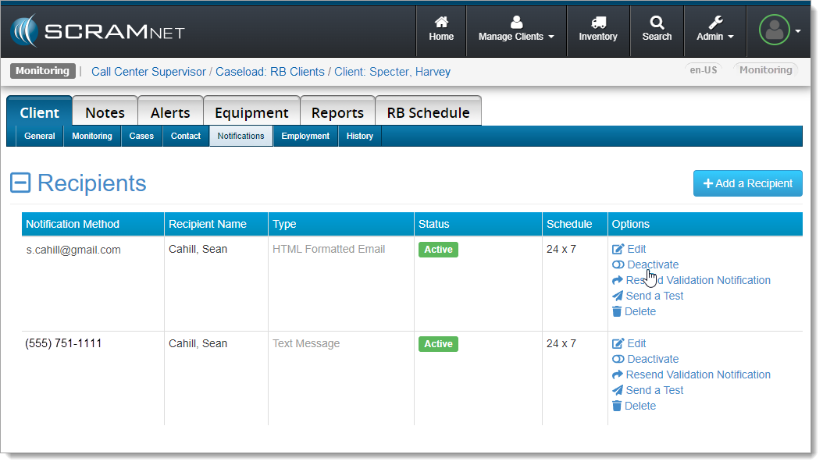Expand the Admin dropdown menu

pyautogui.click(x=715, y=30)
